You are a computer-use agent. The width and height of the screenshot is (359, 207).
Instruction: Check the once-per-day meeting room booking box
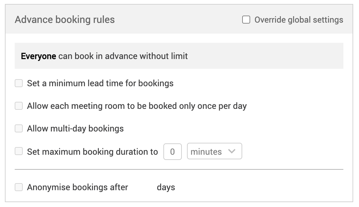pyautogui.click(x=19, y=106)
